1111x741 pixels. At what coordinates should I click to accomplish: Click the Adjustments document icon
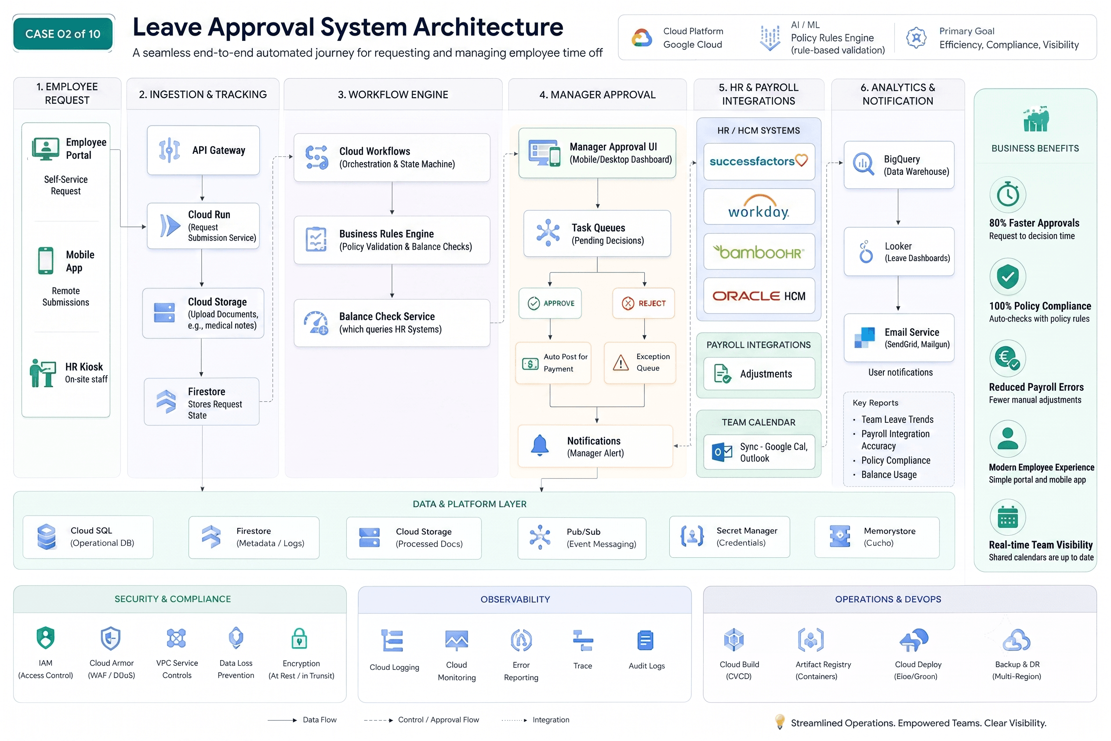(722, 373)
